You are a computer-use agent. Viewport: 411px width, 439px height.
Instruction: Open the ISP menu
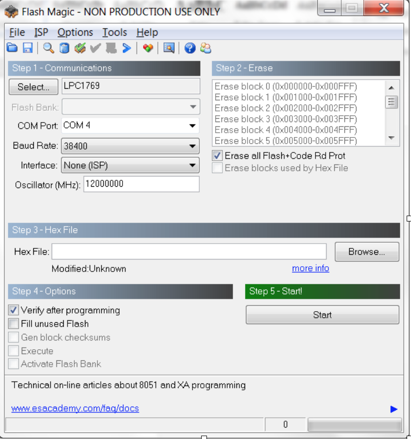click(41, 32)
